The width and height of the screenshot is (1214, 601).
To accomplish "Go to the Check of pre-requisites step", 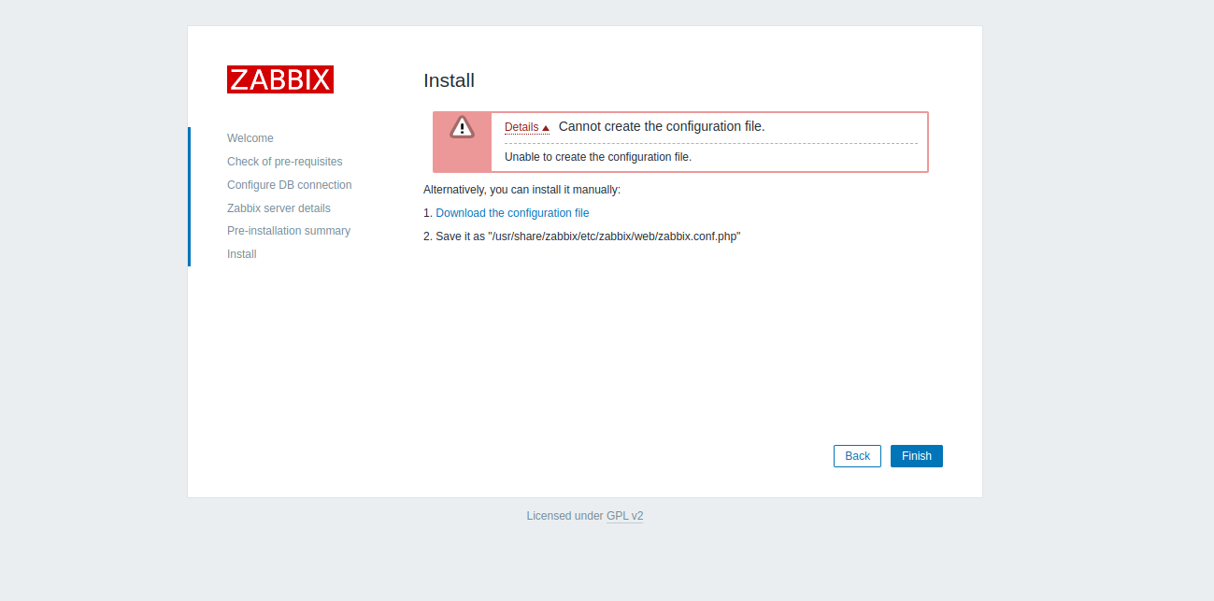I will pyautogui.click(x=284, y=162).
